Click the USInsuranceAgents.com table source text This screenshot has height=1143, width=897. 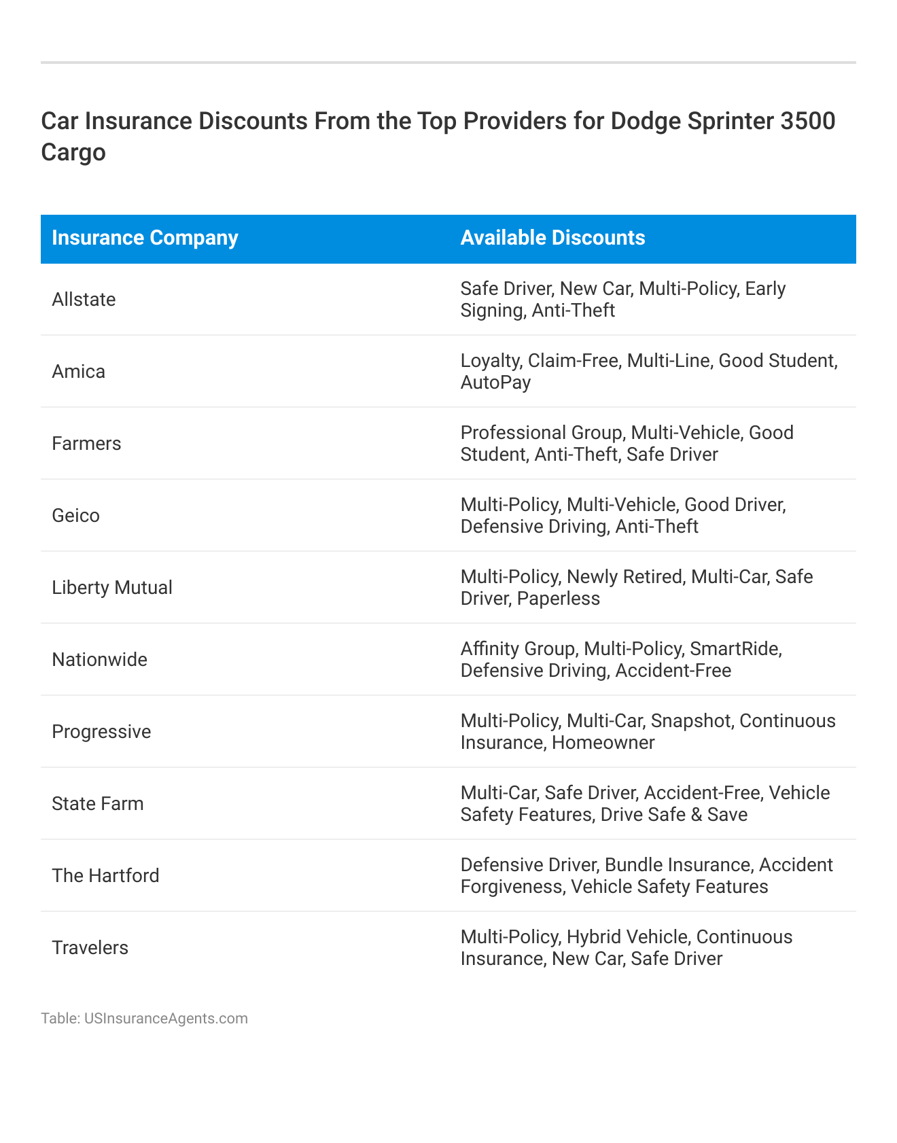point(144,1019)
